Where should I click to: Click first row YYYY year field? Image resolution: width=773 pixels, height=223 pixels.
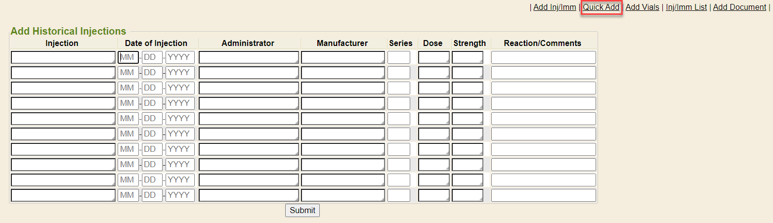180,58
